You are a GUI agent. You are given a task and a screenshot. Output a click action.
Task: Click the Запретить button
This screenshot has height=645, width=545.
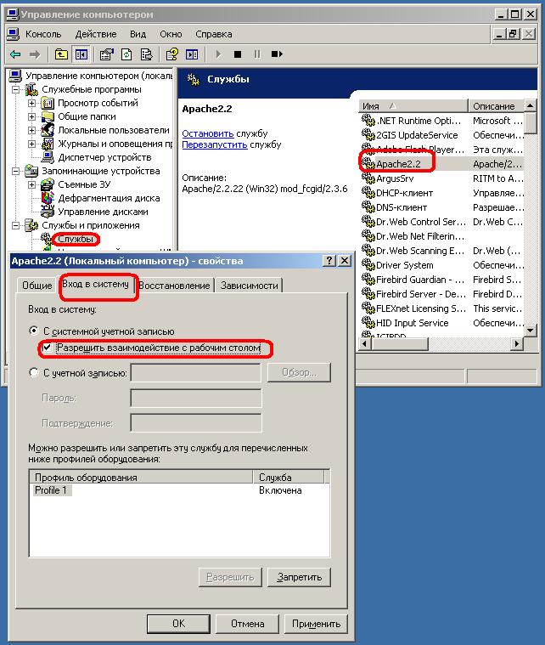point(299,577)
